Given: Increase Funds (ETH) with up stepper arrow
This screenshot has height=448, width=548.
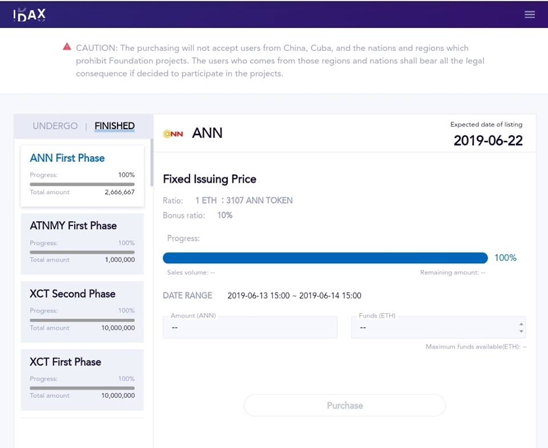Looking at the screenshot, I should [x=521, y=324].
